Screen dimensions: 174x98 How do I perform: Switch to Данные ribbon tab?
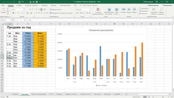54,5
